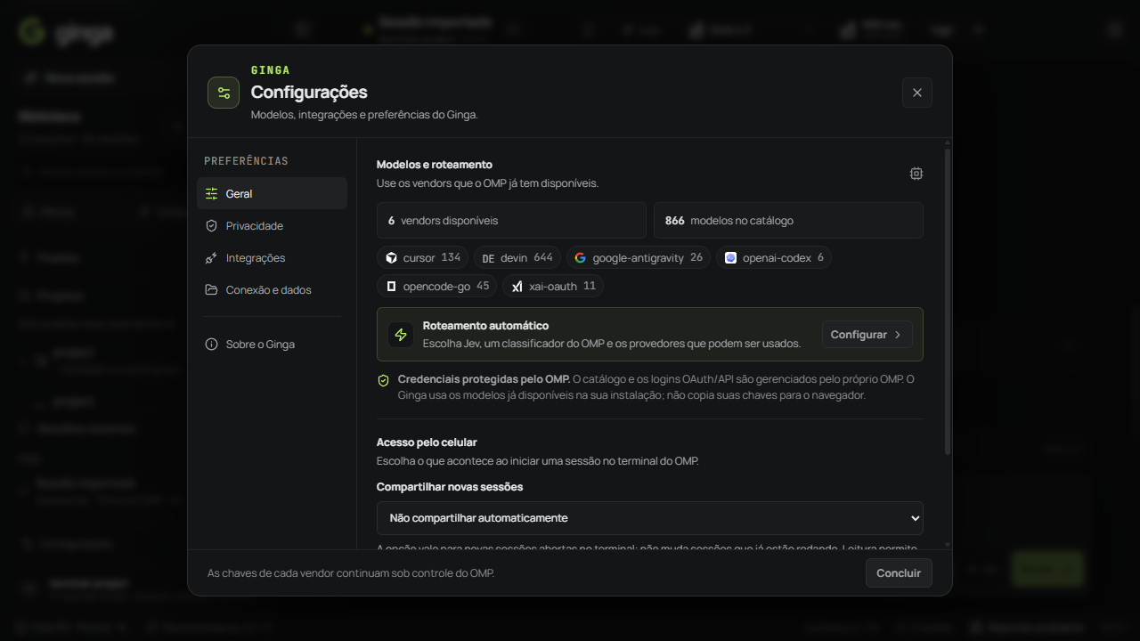Open the Sobre o Ginga section
This screenshot has height=641, width=1140.
coord(272,344)
